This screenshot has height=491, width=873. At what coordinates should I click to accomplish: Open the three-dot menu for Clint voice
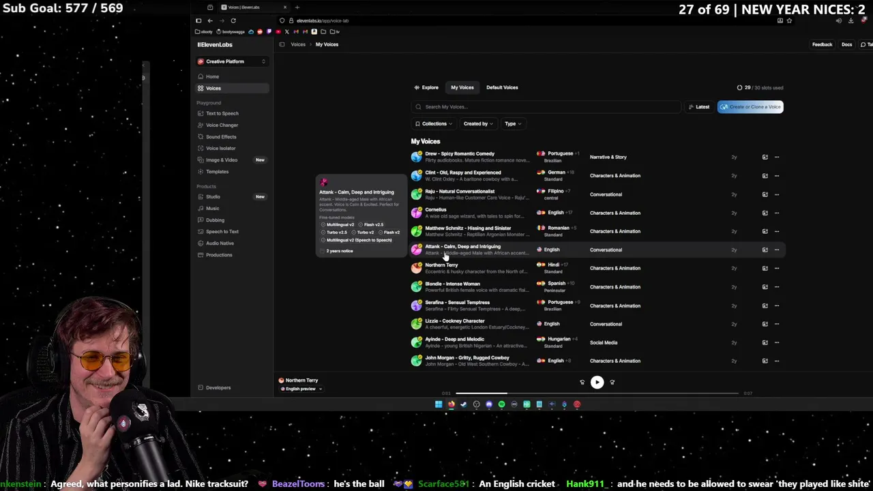point(777,175)
